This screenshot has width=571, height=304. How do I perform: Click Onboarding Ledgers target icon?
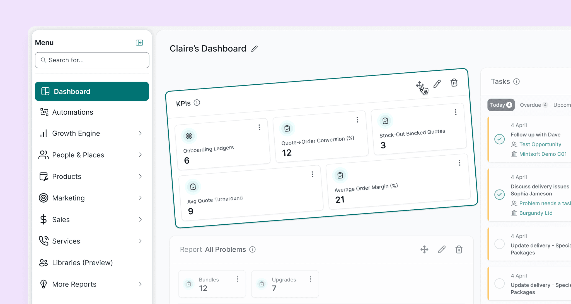[189, 136]
